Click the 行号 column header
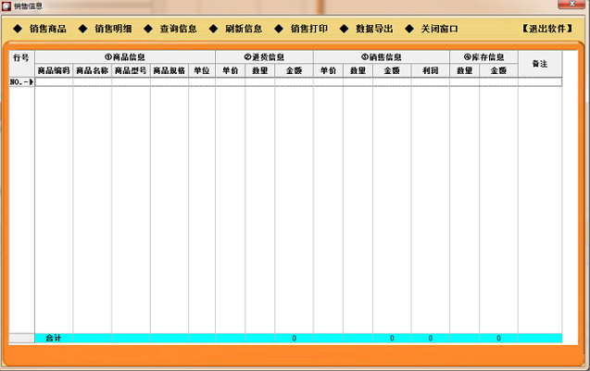The image size is (590, 371). pos(22,64)
